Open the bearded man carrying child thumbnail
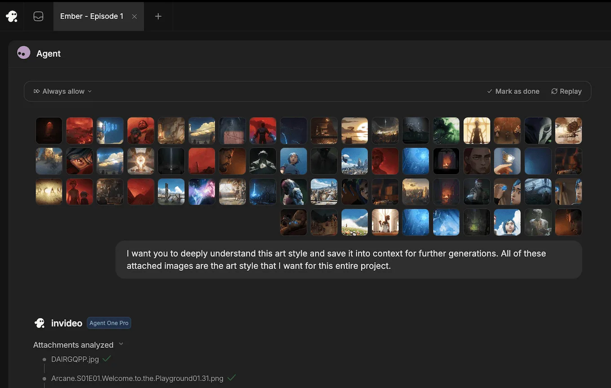The image size is (611, 388). (141, 131)
